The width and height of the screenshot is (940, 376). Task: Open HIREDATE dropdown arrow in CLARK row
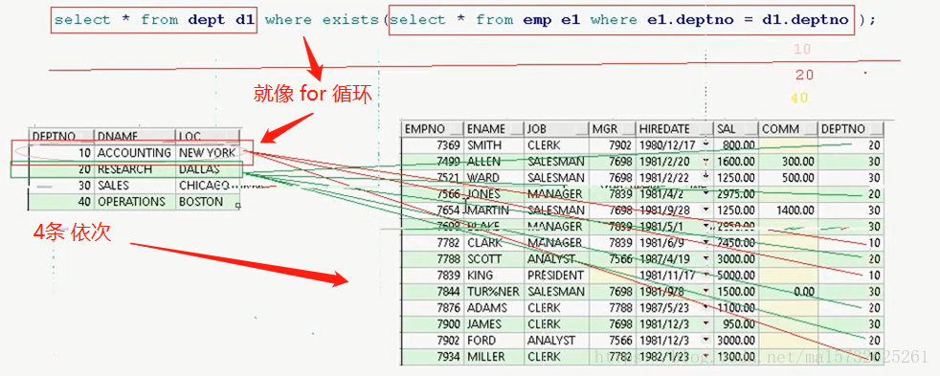705,242
